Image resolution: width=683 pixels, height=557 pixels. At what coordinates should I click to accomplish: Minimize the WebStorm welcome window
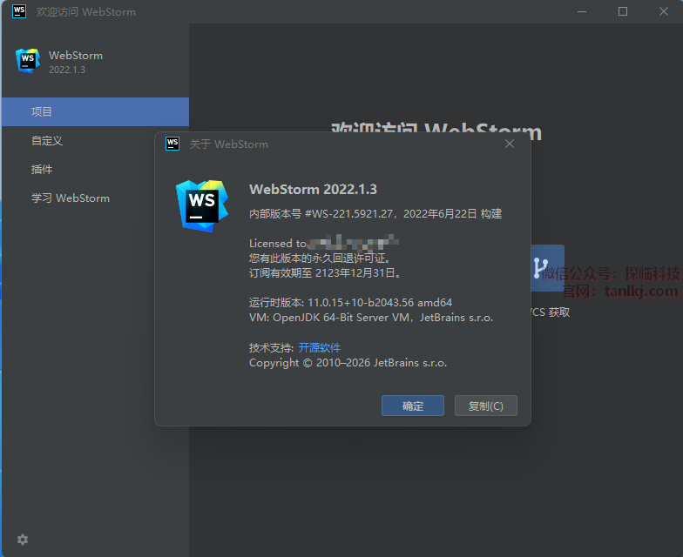click(x=582, y=11)
